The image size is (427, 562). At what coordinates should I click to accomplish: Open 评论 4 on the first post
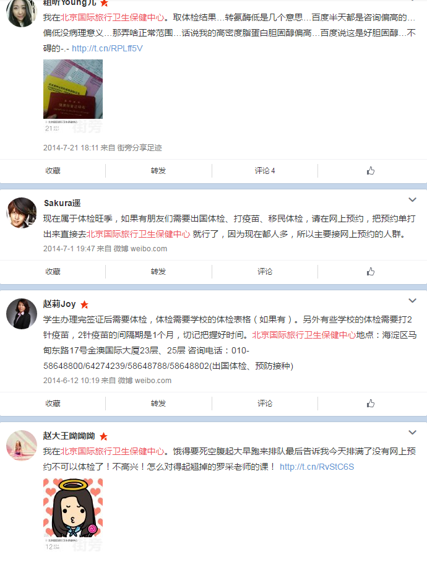[265, 171]
